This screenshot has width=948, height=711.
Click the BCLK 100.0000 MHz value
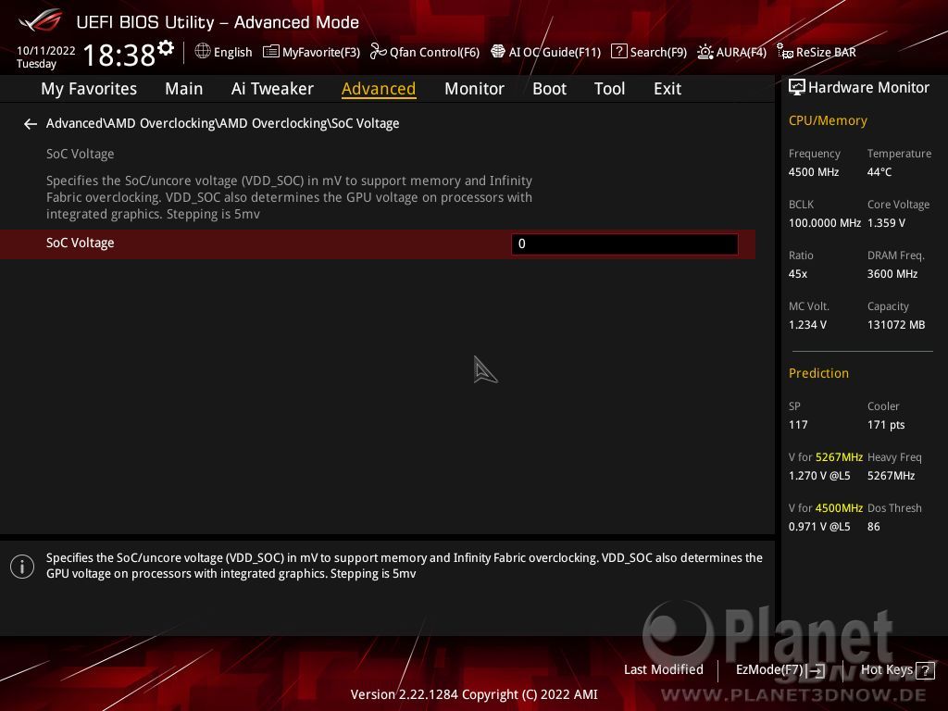point(825,223)
